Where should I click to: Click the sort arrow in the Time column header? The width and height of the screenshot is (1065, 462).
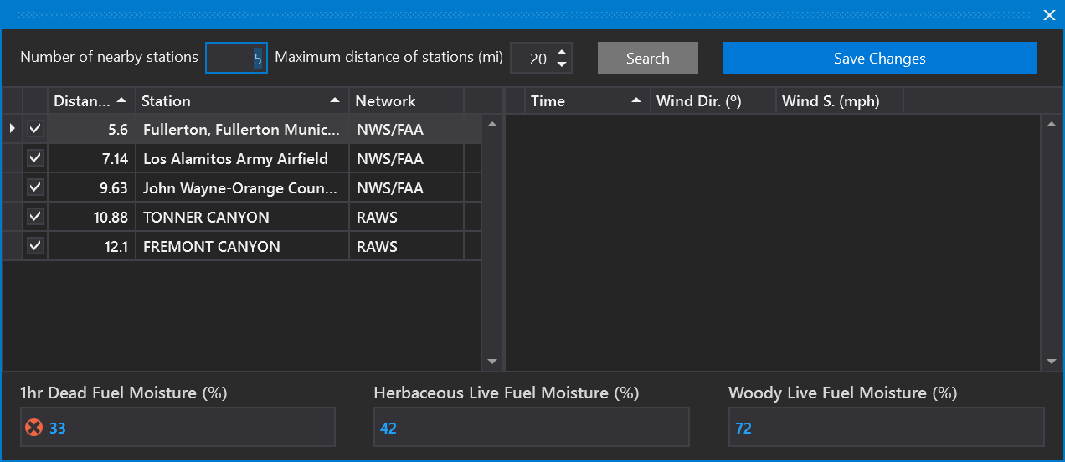pyautogui.click(x=636, y=100)
